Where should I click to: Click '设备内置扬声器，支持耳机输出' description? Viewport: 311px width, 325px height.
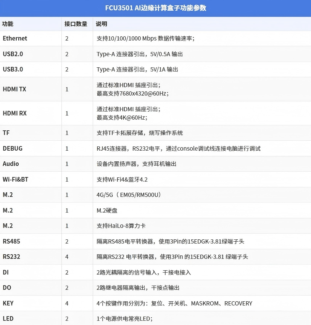pos(136,164)
